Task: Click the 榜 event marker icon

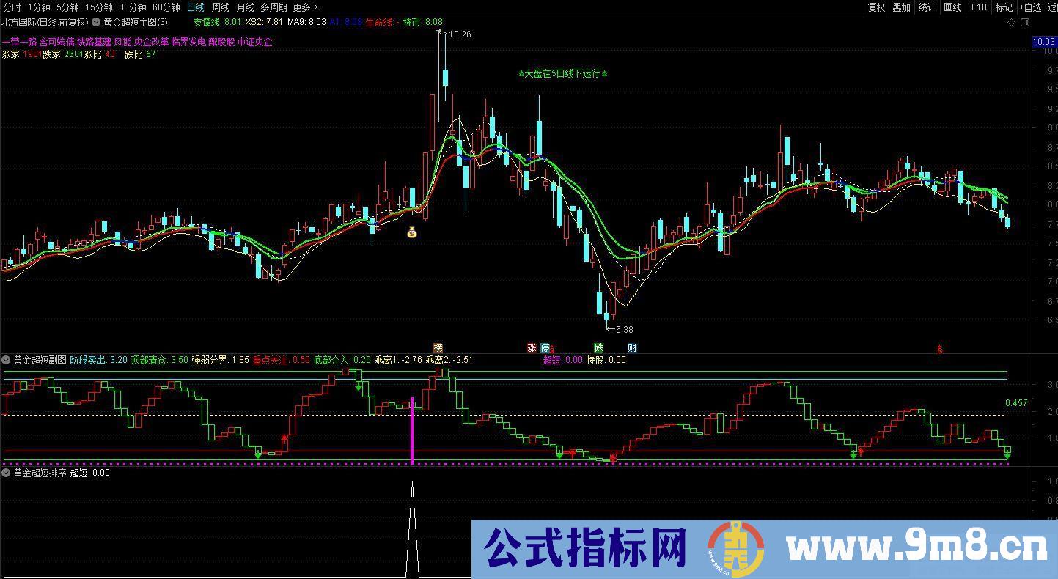Action: click(x=438, y=348)
